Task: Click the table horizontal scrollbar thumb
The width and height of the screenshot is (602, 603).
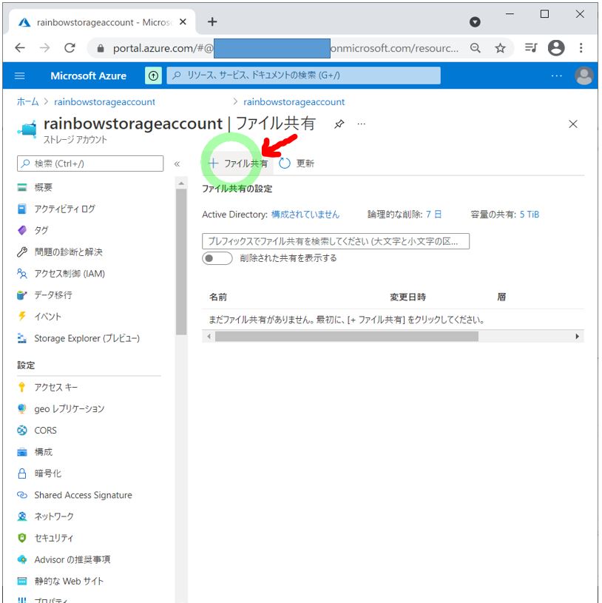Action: 346,337
